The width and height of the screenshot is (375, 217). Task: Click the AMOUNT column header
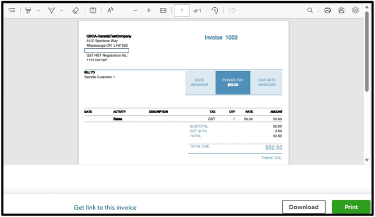[x=276, y=112]
